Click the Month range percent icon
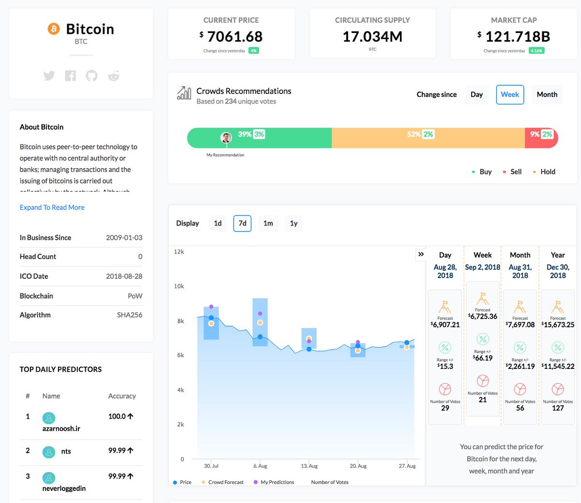The height and width of the screenshot is (503, 581). click(x=520, y=348)
